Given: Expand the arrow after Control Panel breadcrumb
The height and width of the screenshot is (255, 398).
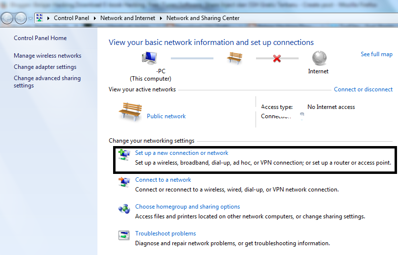Looking at the screenshot, I should 94,18.
